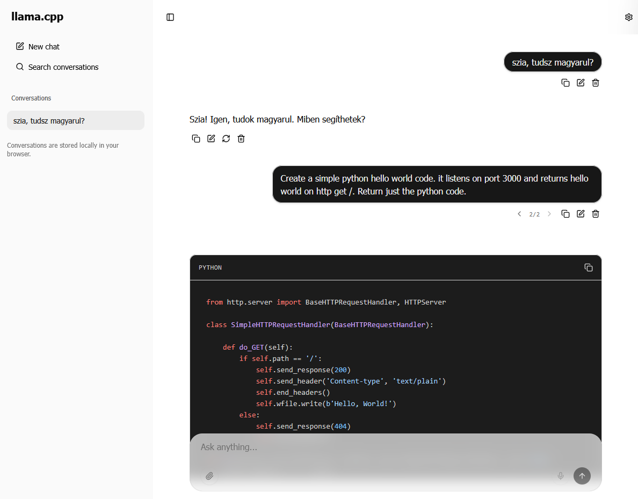This screenshot has height=499, width=638.
Task: Copy the Python code block contents
Action: [x=589, y=267]
